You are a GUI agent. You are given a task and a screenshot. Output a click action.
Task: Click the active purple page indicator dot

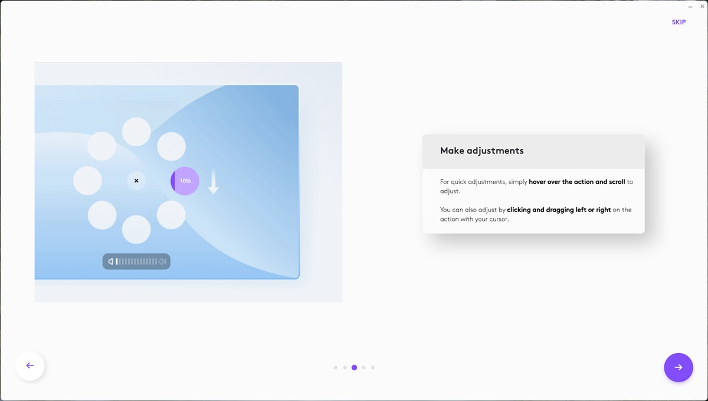pyautogui.click(x=354, y=367)
